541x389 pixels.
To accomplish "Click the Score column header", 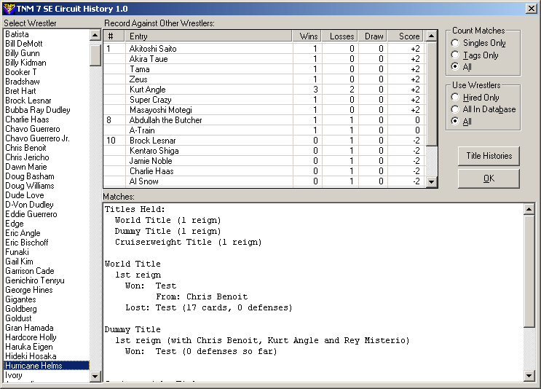I will coord(408,36).
